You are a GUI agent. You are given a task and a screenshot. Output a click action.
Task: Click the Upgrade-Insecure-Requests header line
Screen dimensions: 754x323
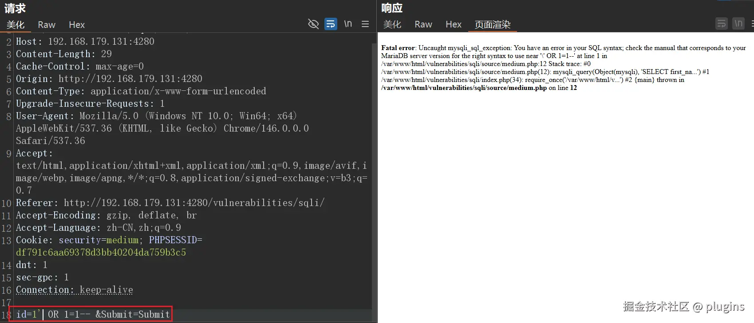coord(91,104)
